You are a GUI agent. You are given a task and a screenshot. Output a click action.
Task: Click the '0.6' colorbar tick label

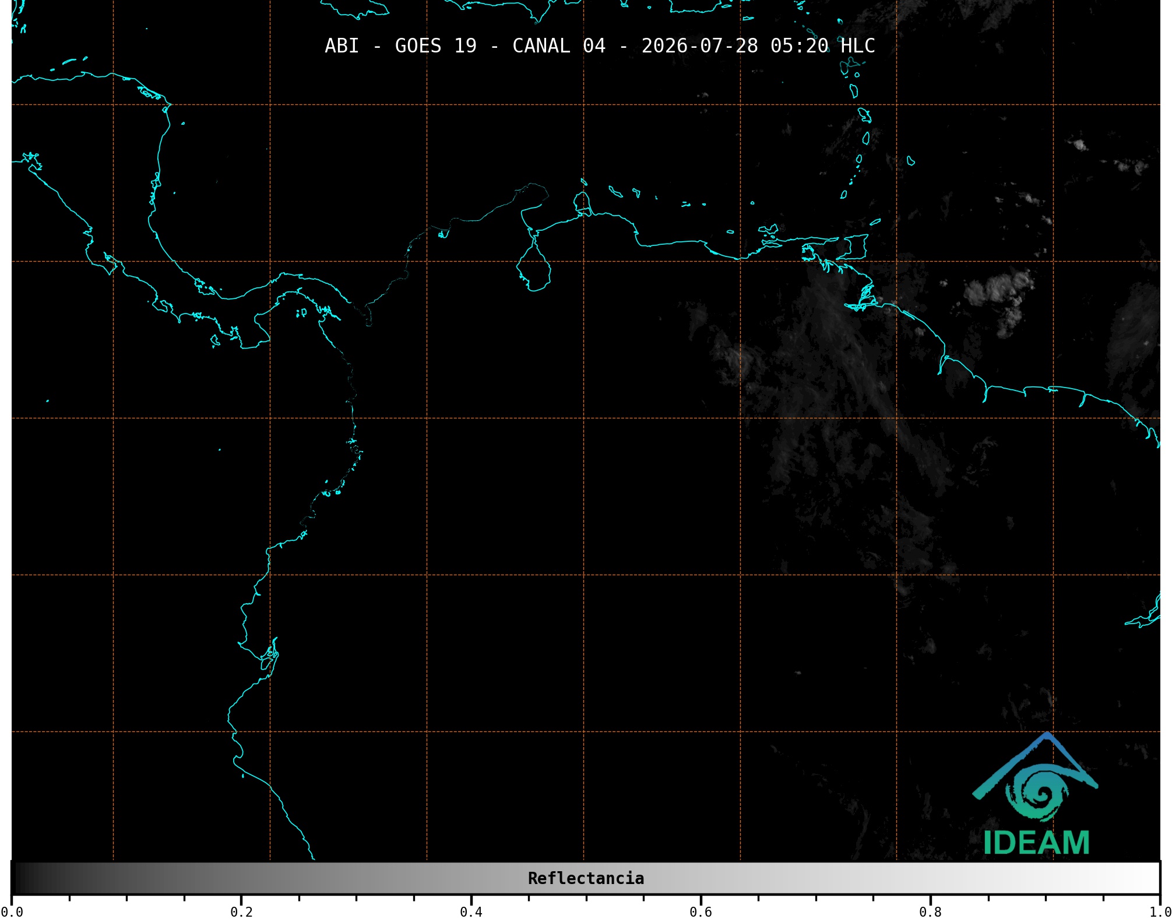pos(701,912)
